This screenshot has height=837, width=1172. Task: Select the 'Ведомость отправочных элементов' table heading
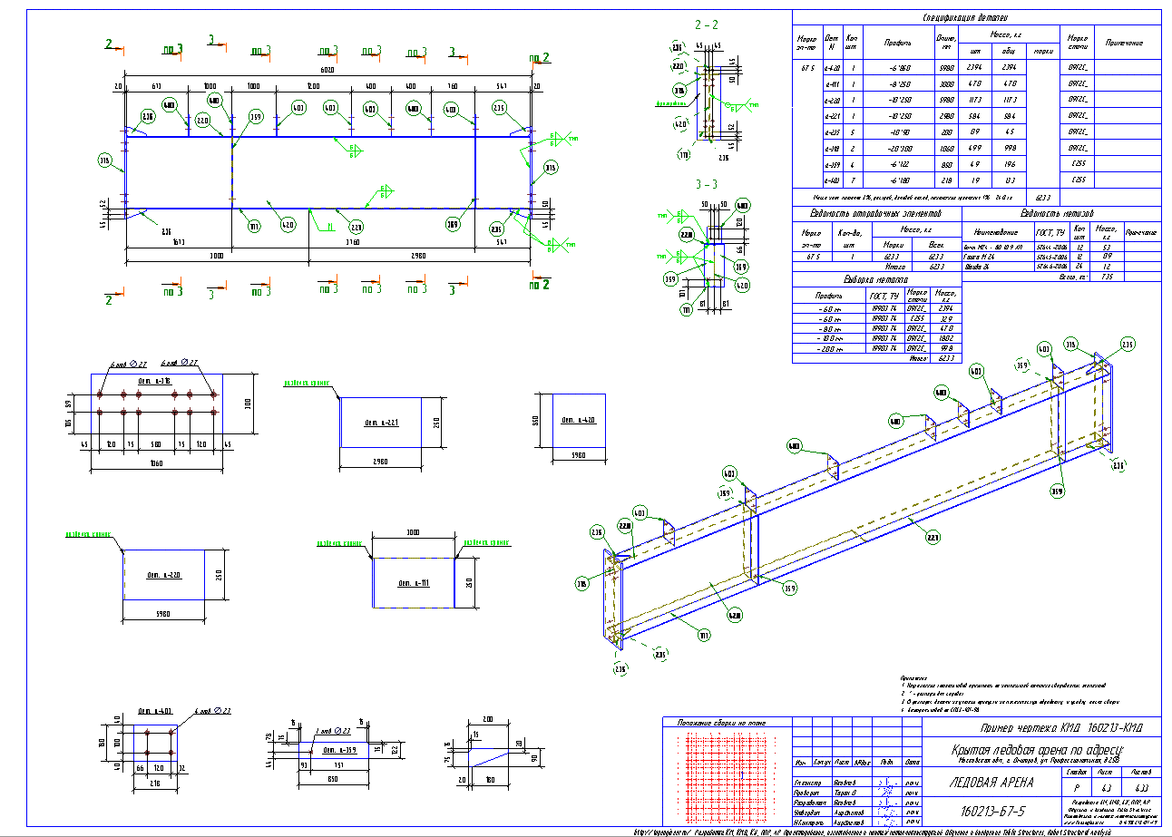874,214
